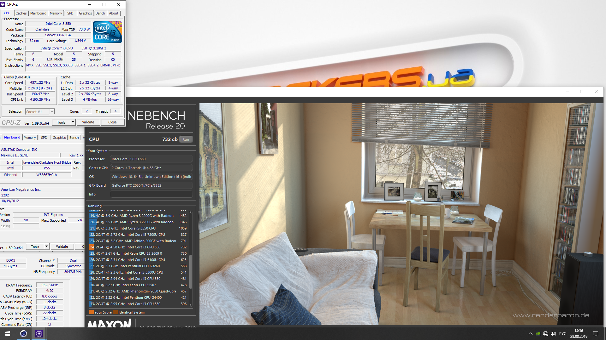Screen dimensions: 606x340
Task: Click the Maximus III GENE model field
Action: 30,155
